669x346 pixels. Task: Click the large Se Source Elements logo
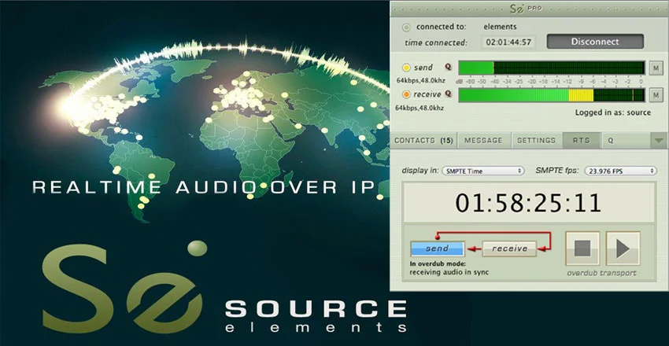[224, 288]
